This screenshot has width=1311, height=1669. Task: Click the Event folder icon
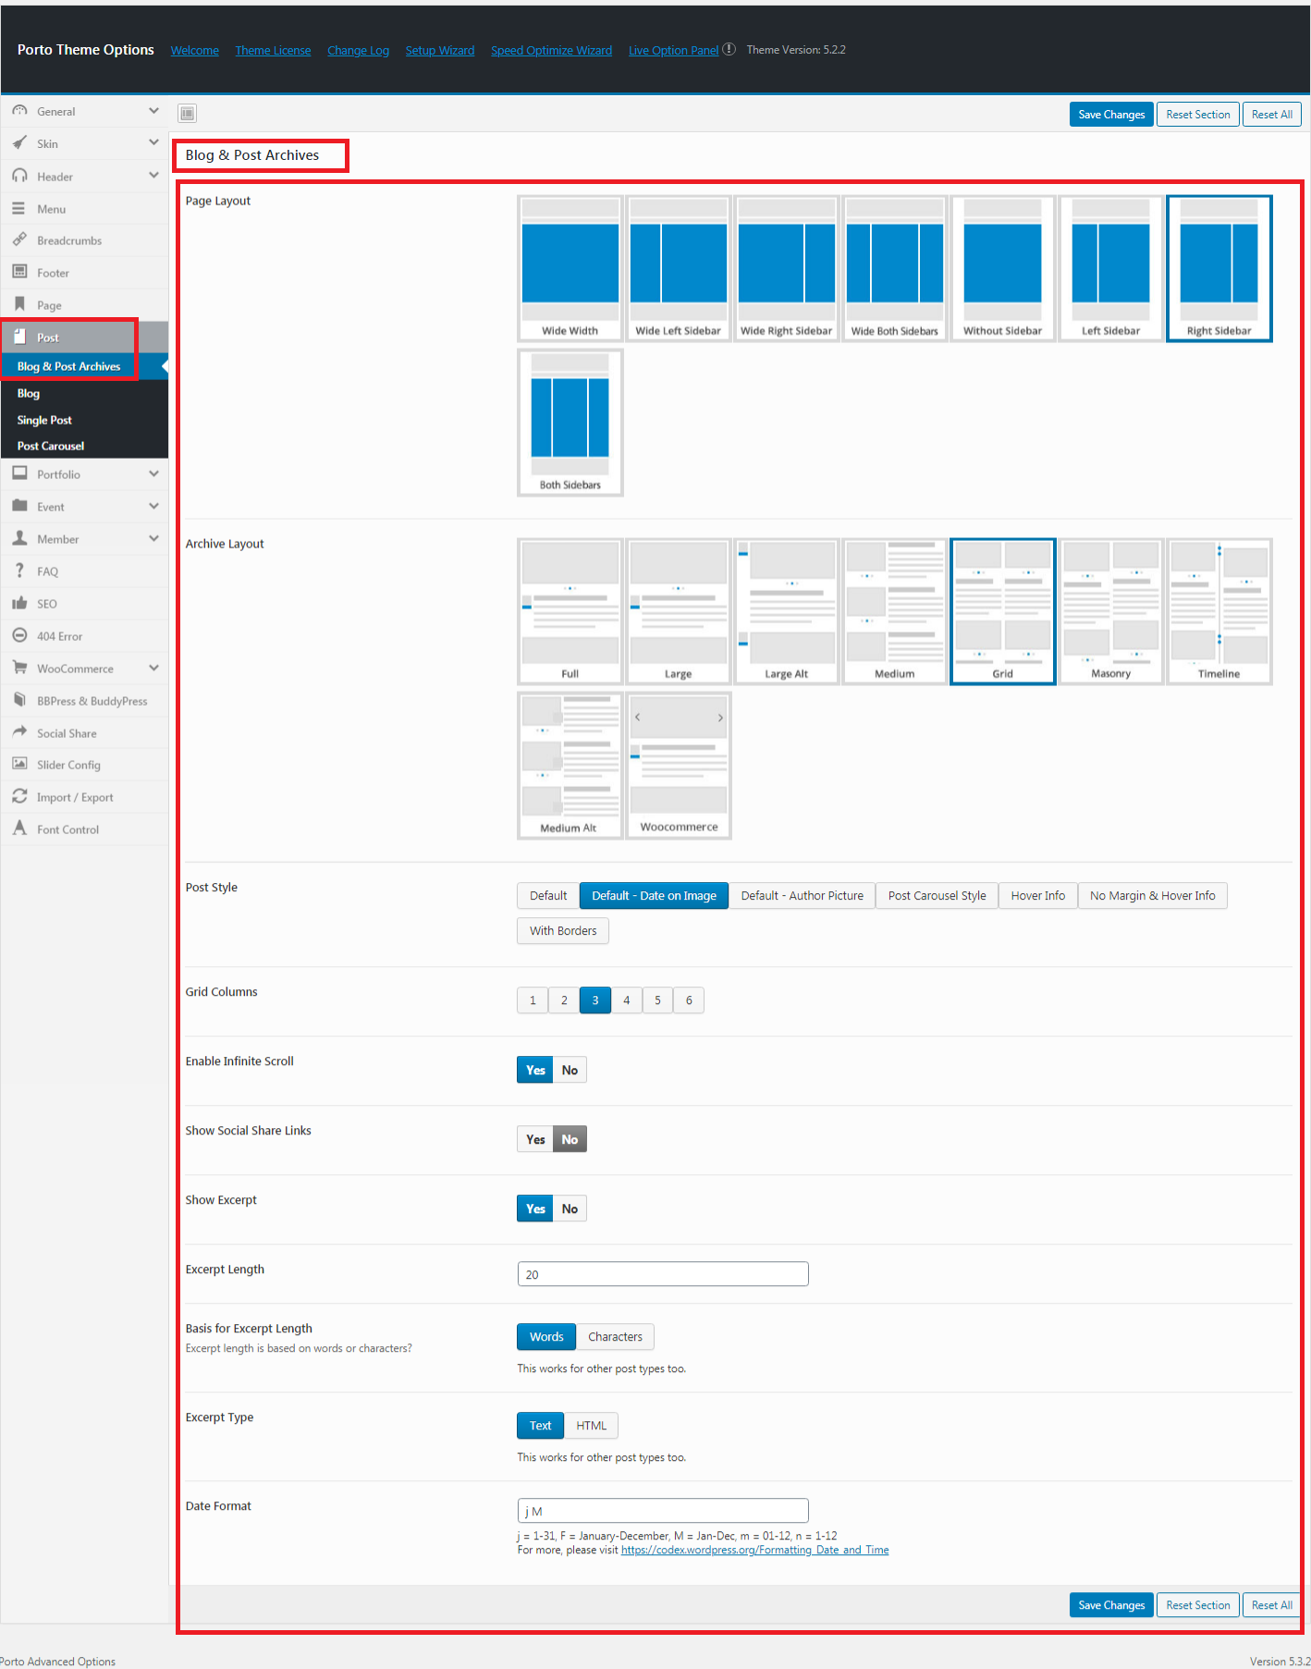19,506
